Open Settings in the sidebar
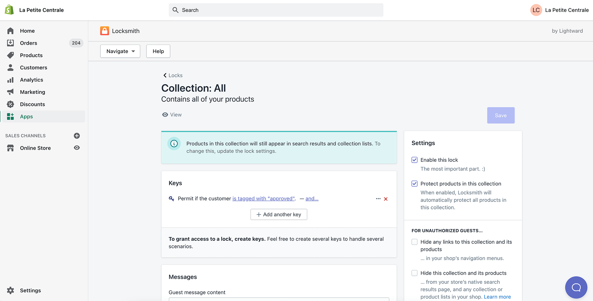Viewport: 593px width, 301px height. point(30,291)
